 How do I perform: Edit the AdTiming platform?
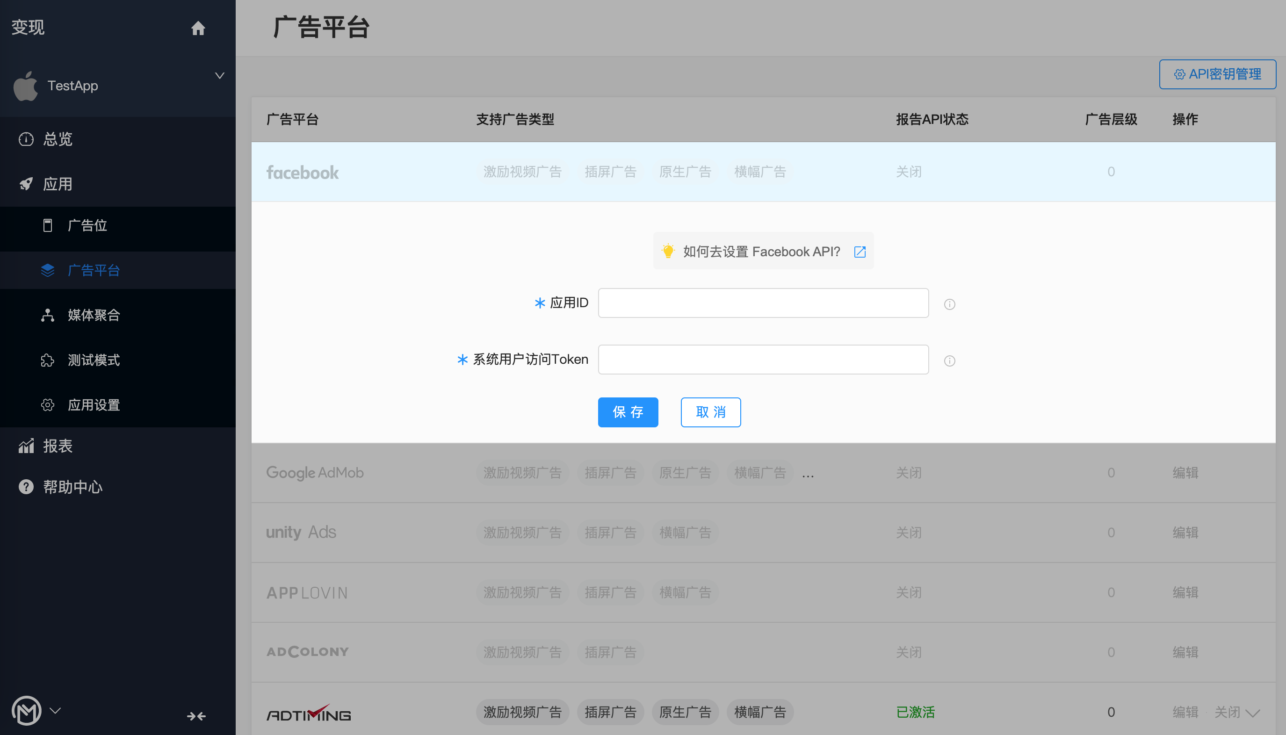1185,712
